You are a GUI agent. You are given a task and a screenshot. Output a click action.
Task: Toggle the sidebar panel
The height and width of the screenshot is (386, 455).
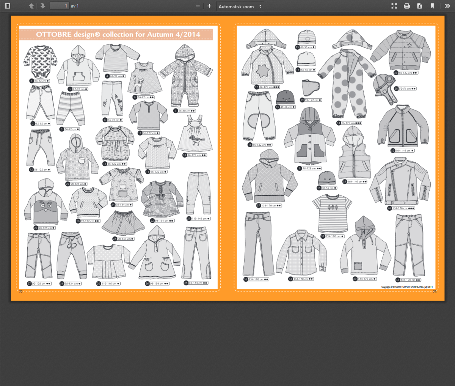coord(7,6)
